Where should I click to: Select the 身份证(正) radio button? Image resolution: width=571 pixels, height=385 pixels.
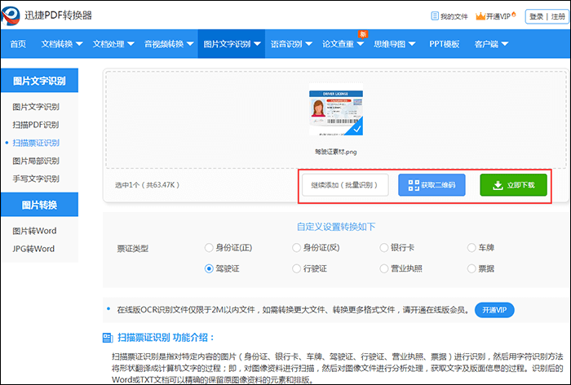[209, 247]
